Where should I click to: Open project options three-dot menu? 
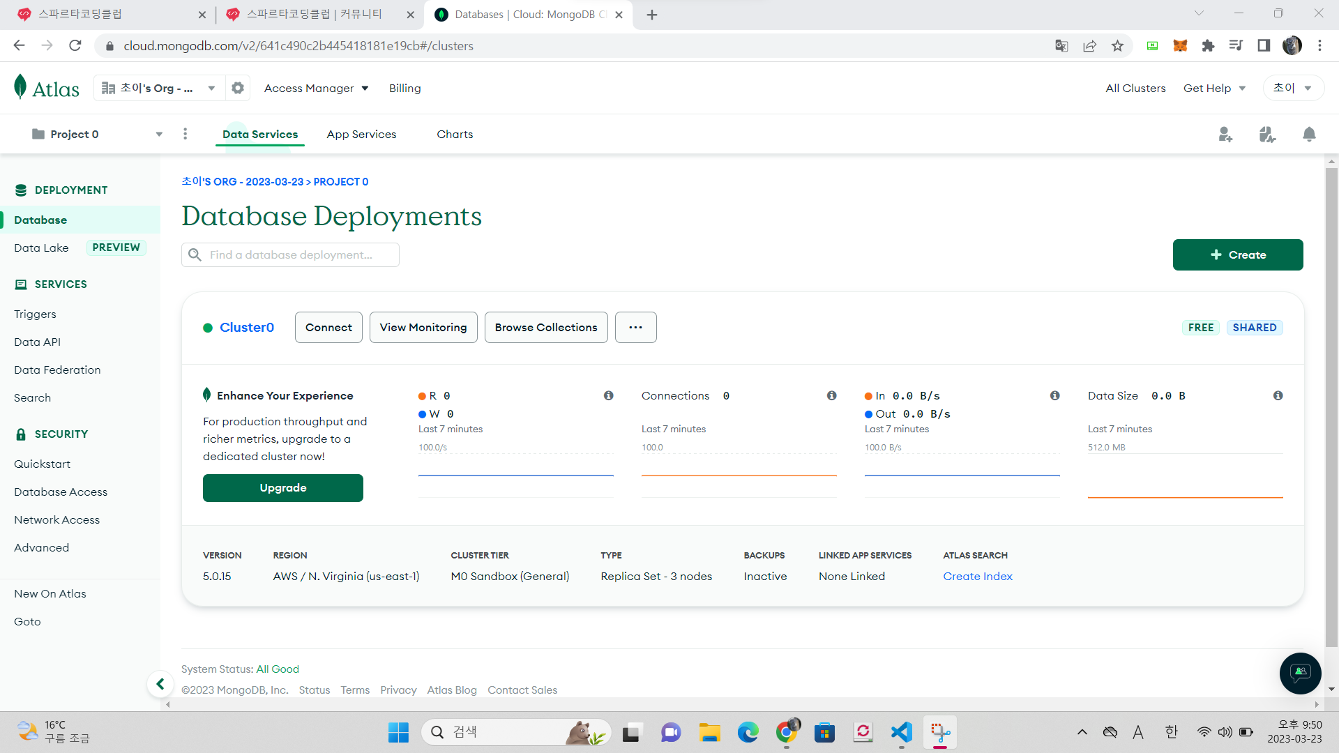click(x=185, y=134)
